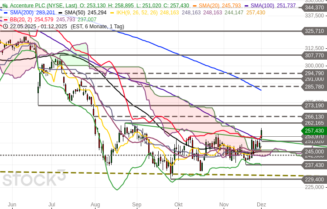Click the blue SMA(200) legend marker
Image resolution: width=327 pixels, height=209 pixels.
click(x=5, y=13)
